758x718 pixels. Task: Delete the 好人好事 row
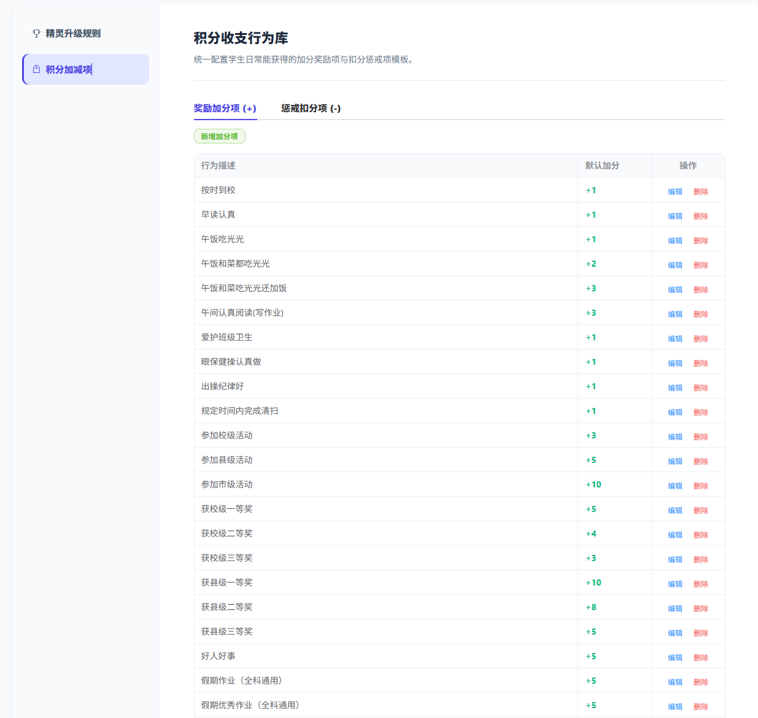click(701, 657)
